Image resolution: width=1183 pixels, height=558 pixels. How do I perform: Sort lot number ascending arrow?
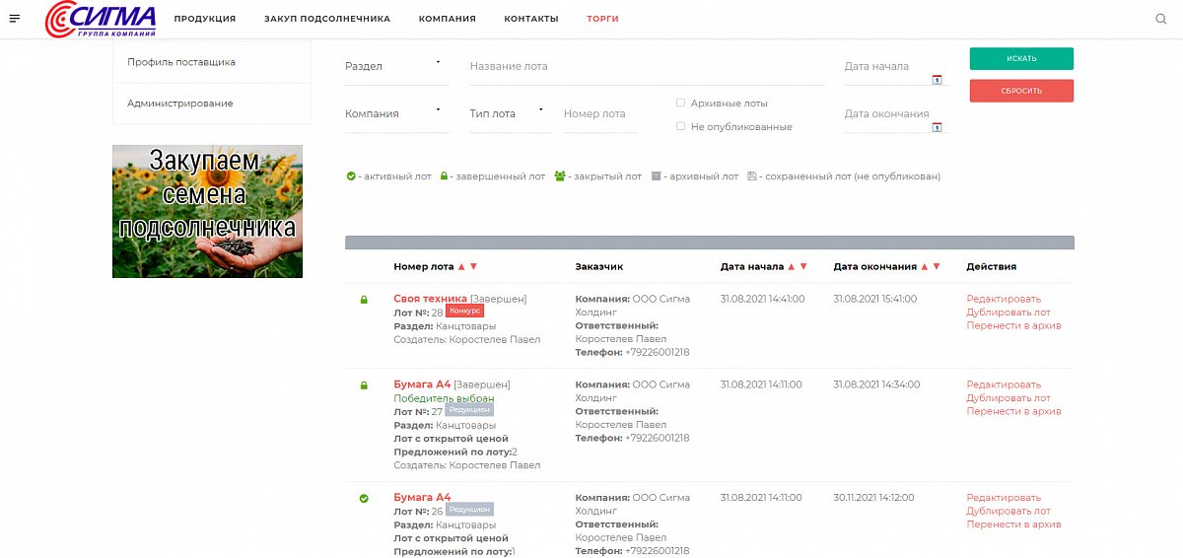coord(461,266)
